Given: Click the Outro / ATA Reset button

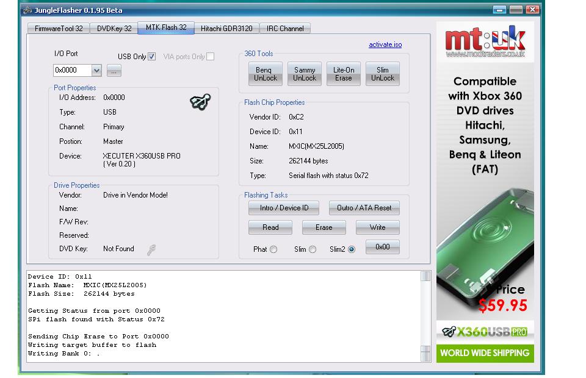Looking at the screenshot, I should 364,208.
